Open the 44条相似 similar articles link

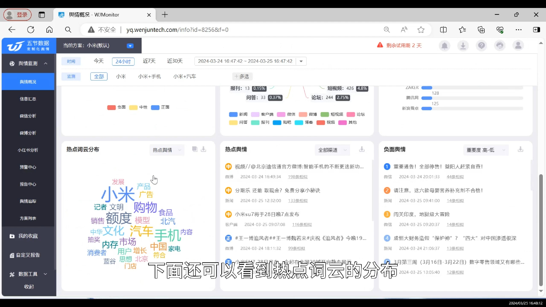[x=455, y=177]
